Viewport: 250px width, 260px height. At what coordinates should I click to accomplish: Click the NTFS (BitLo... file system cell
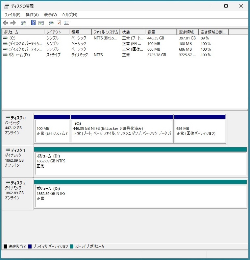pos(105,38)
